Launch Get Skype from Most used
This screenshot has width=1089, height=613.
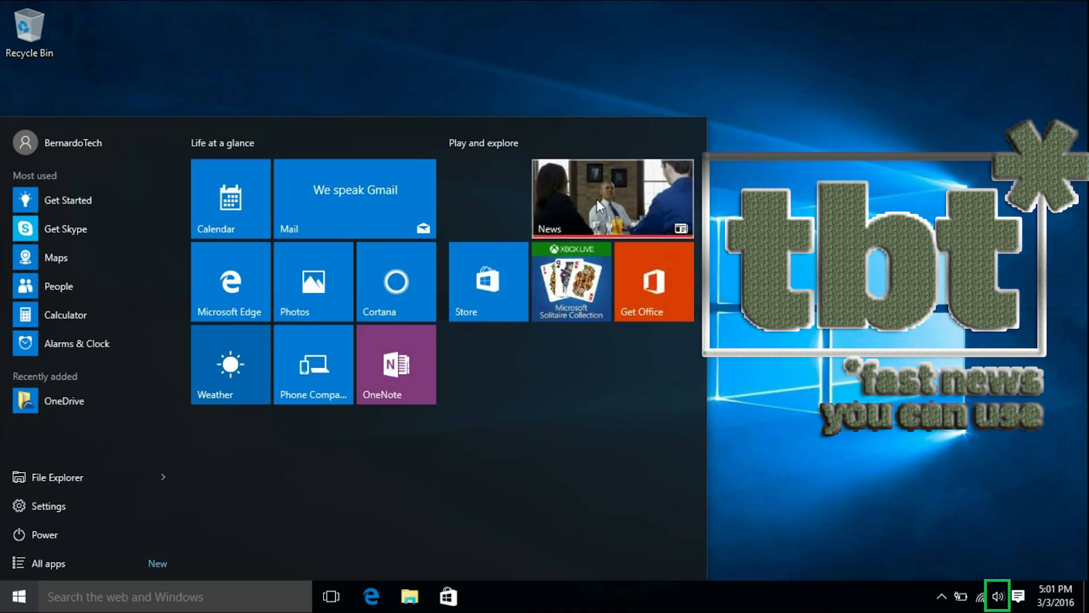[x=88, y=229]
